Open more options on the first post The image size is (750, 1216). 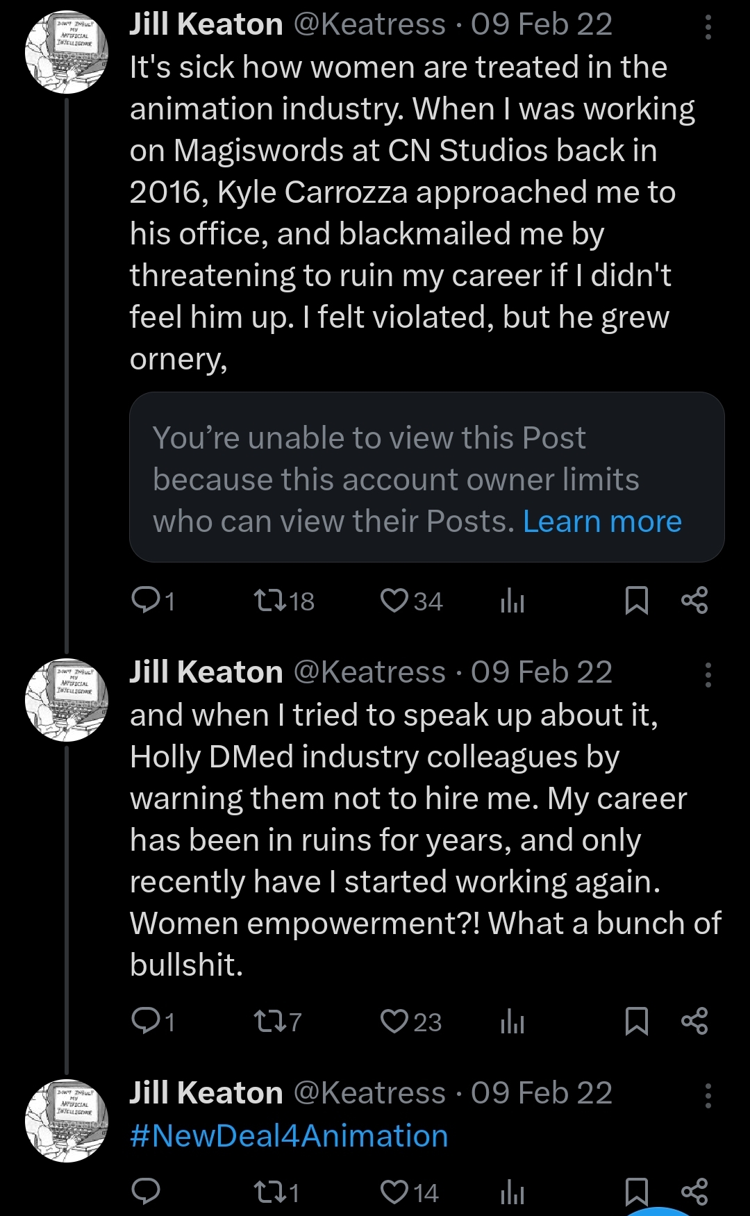[x=708, y=26]
